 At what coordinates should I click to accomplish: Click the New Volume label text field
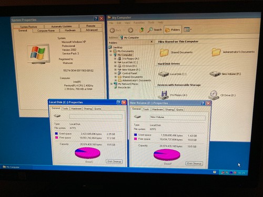(177, 117)
